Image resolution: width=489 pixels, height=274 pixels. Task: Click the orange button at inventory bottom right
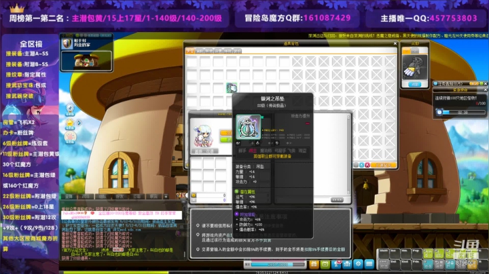383,165
